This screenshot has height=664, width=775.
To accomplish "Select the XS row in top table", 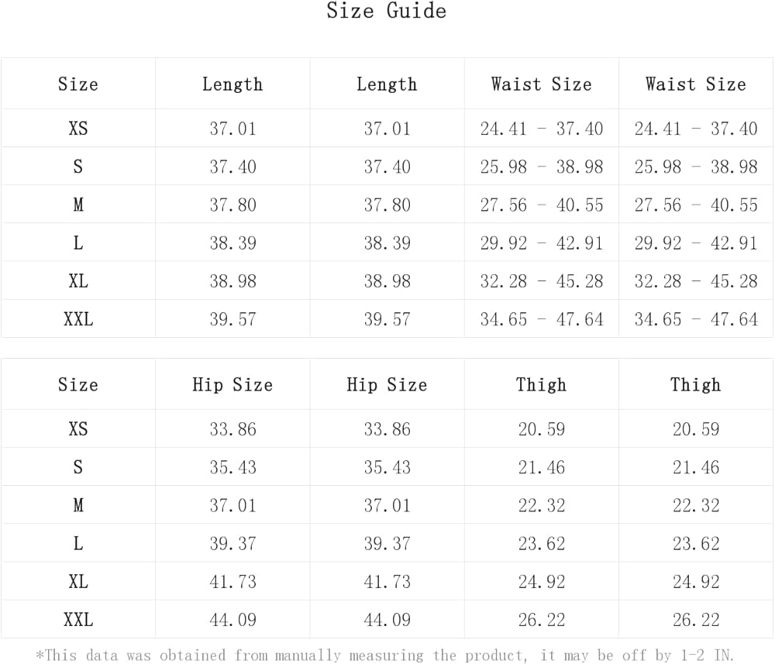I will pos(387,129).
